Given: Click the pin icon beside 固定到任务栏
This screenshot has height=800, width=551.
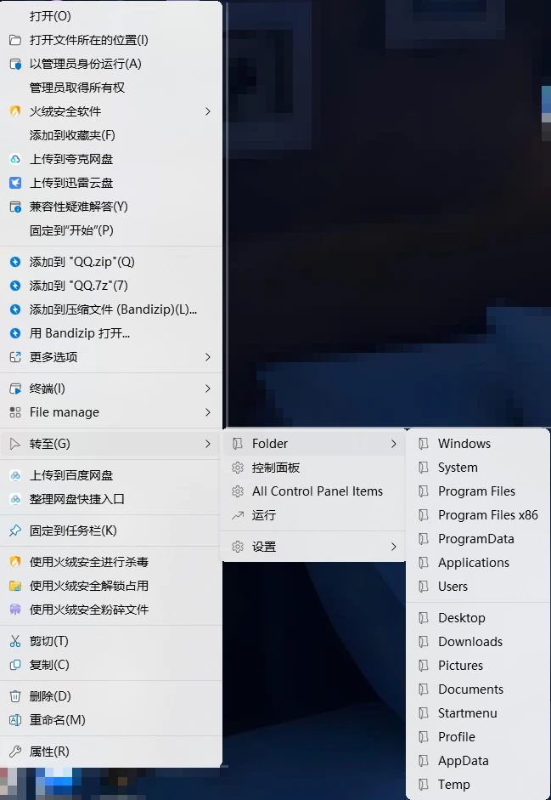Looking at the screenshot, I should [x=15, y=530].
